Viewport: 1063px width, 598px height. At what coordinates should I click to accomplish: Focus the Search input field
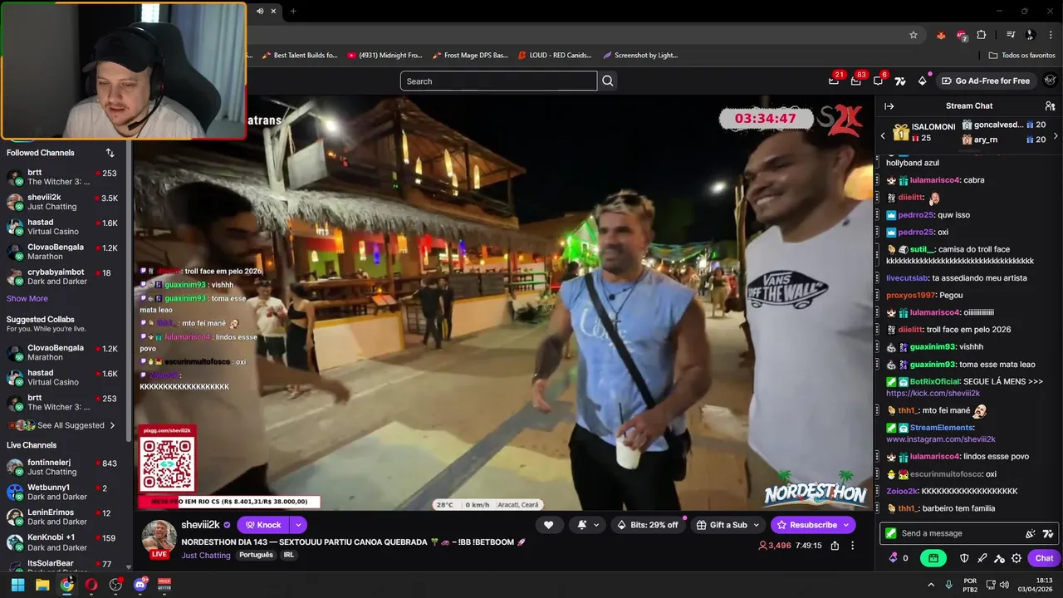pos(498,81)
